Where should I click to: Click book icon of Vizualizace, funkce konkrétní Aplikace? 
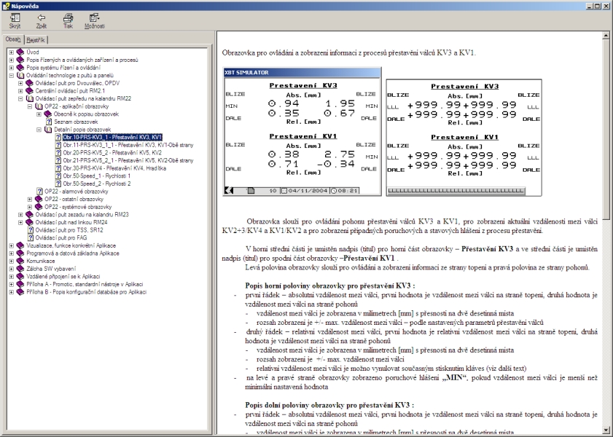pyautogui.click(x=20, y=245)
